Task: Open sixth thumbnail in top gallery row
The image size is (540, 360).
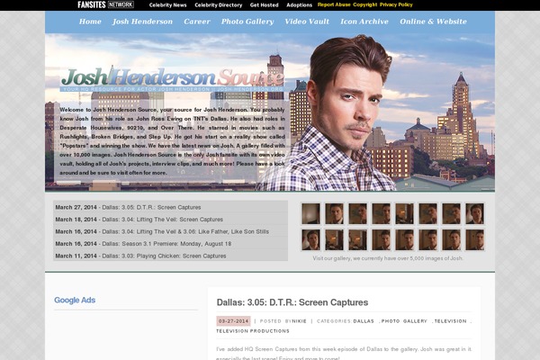Action: [428, 213]
